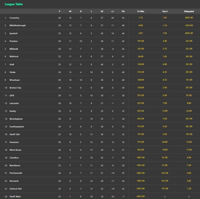Select the Bristol City team name

(x=15, y=88)
